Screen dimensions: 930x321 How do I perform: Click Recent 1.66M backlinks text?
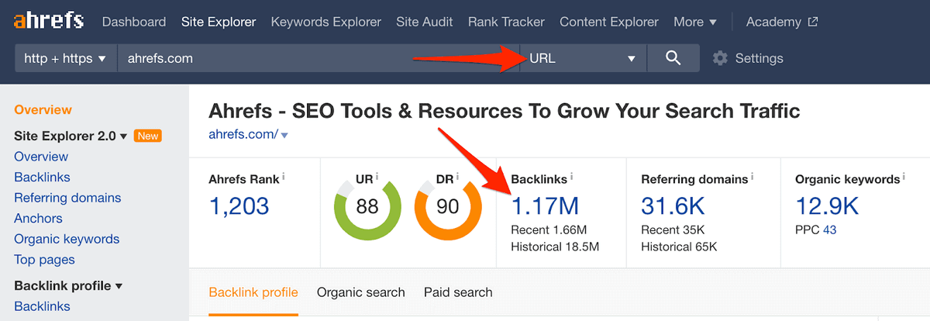click(549, 230)
